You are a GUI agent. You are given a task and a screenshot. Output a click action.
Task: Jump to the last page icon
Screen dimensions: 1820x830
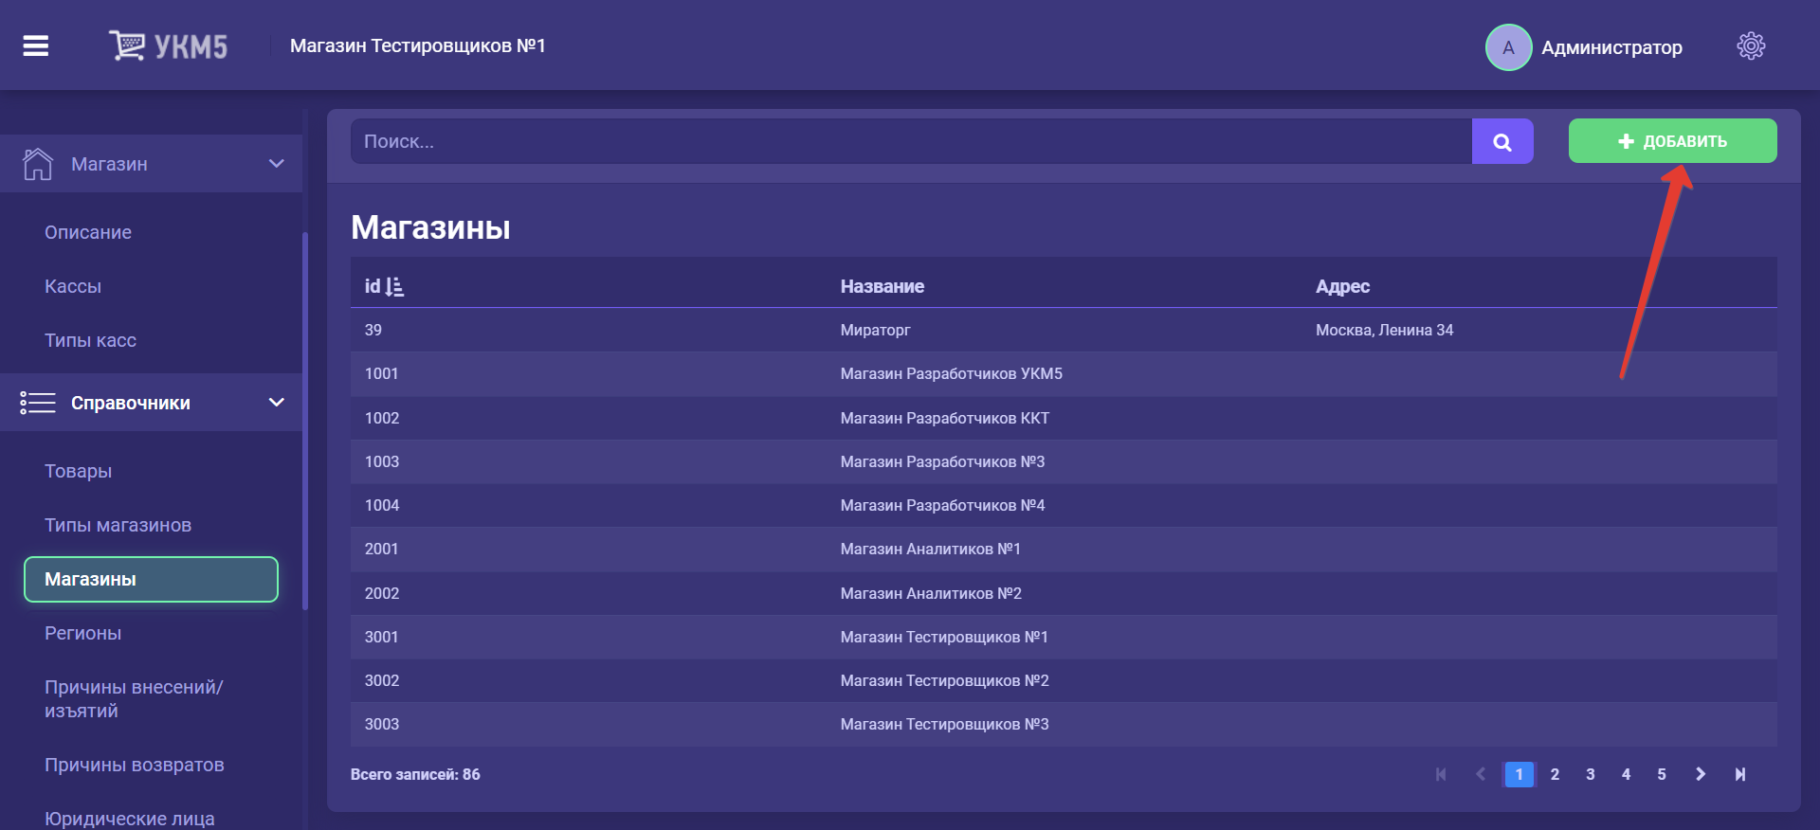pyautogui.click(x=1739, y=774)
